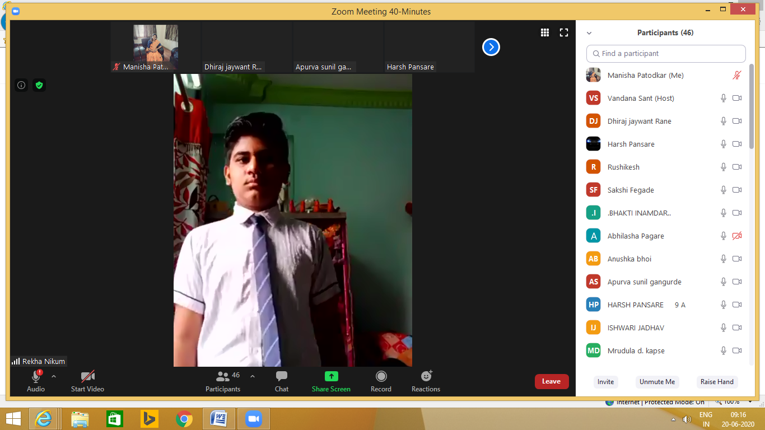Expand the arrow next to Participants
The width and height of the screenshot is (765, 430).
pos(253,376)
